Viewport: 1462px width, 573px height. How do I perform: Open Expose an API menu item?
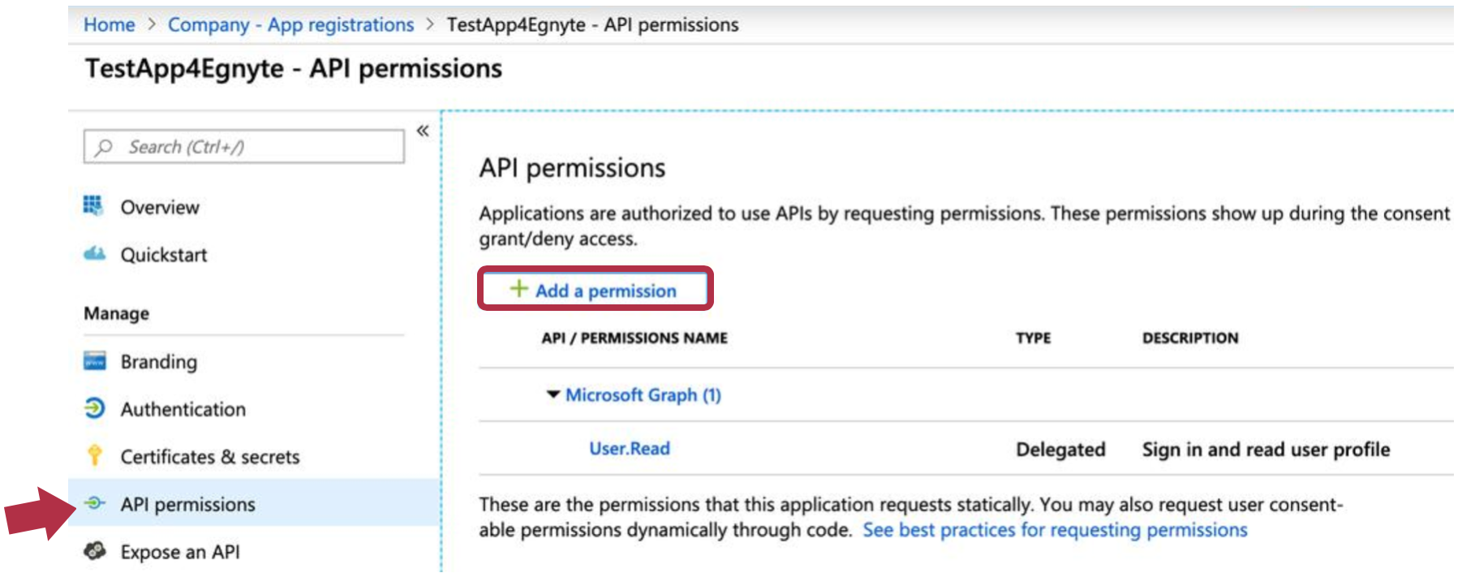(x=180, y=552)
